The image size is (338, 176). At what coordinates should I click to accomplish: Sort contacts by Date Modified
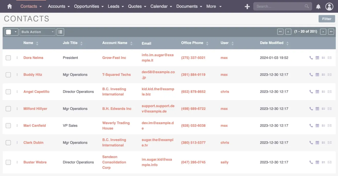pos(272,43)
